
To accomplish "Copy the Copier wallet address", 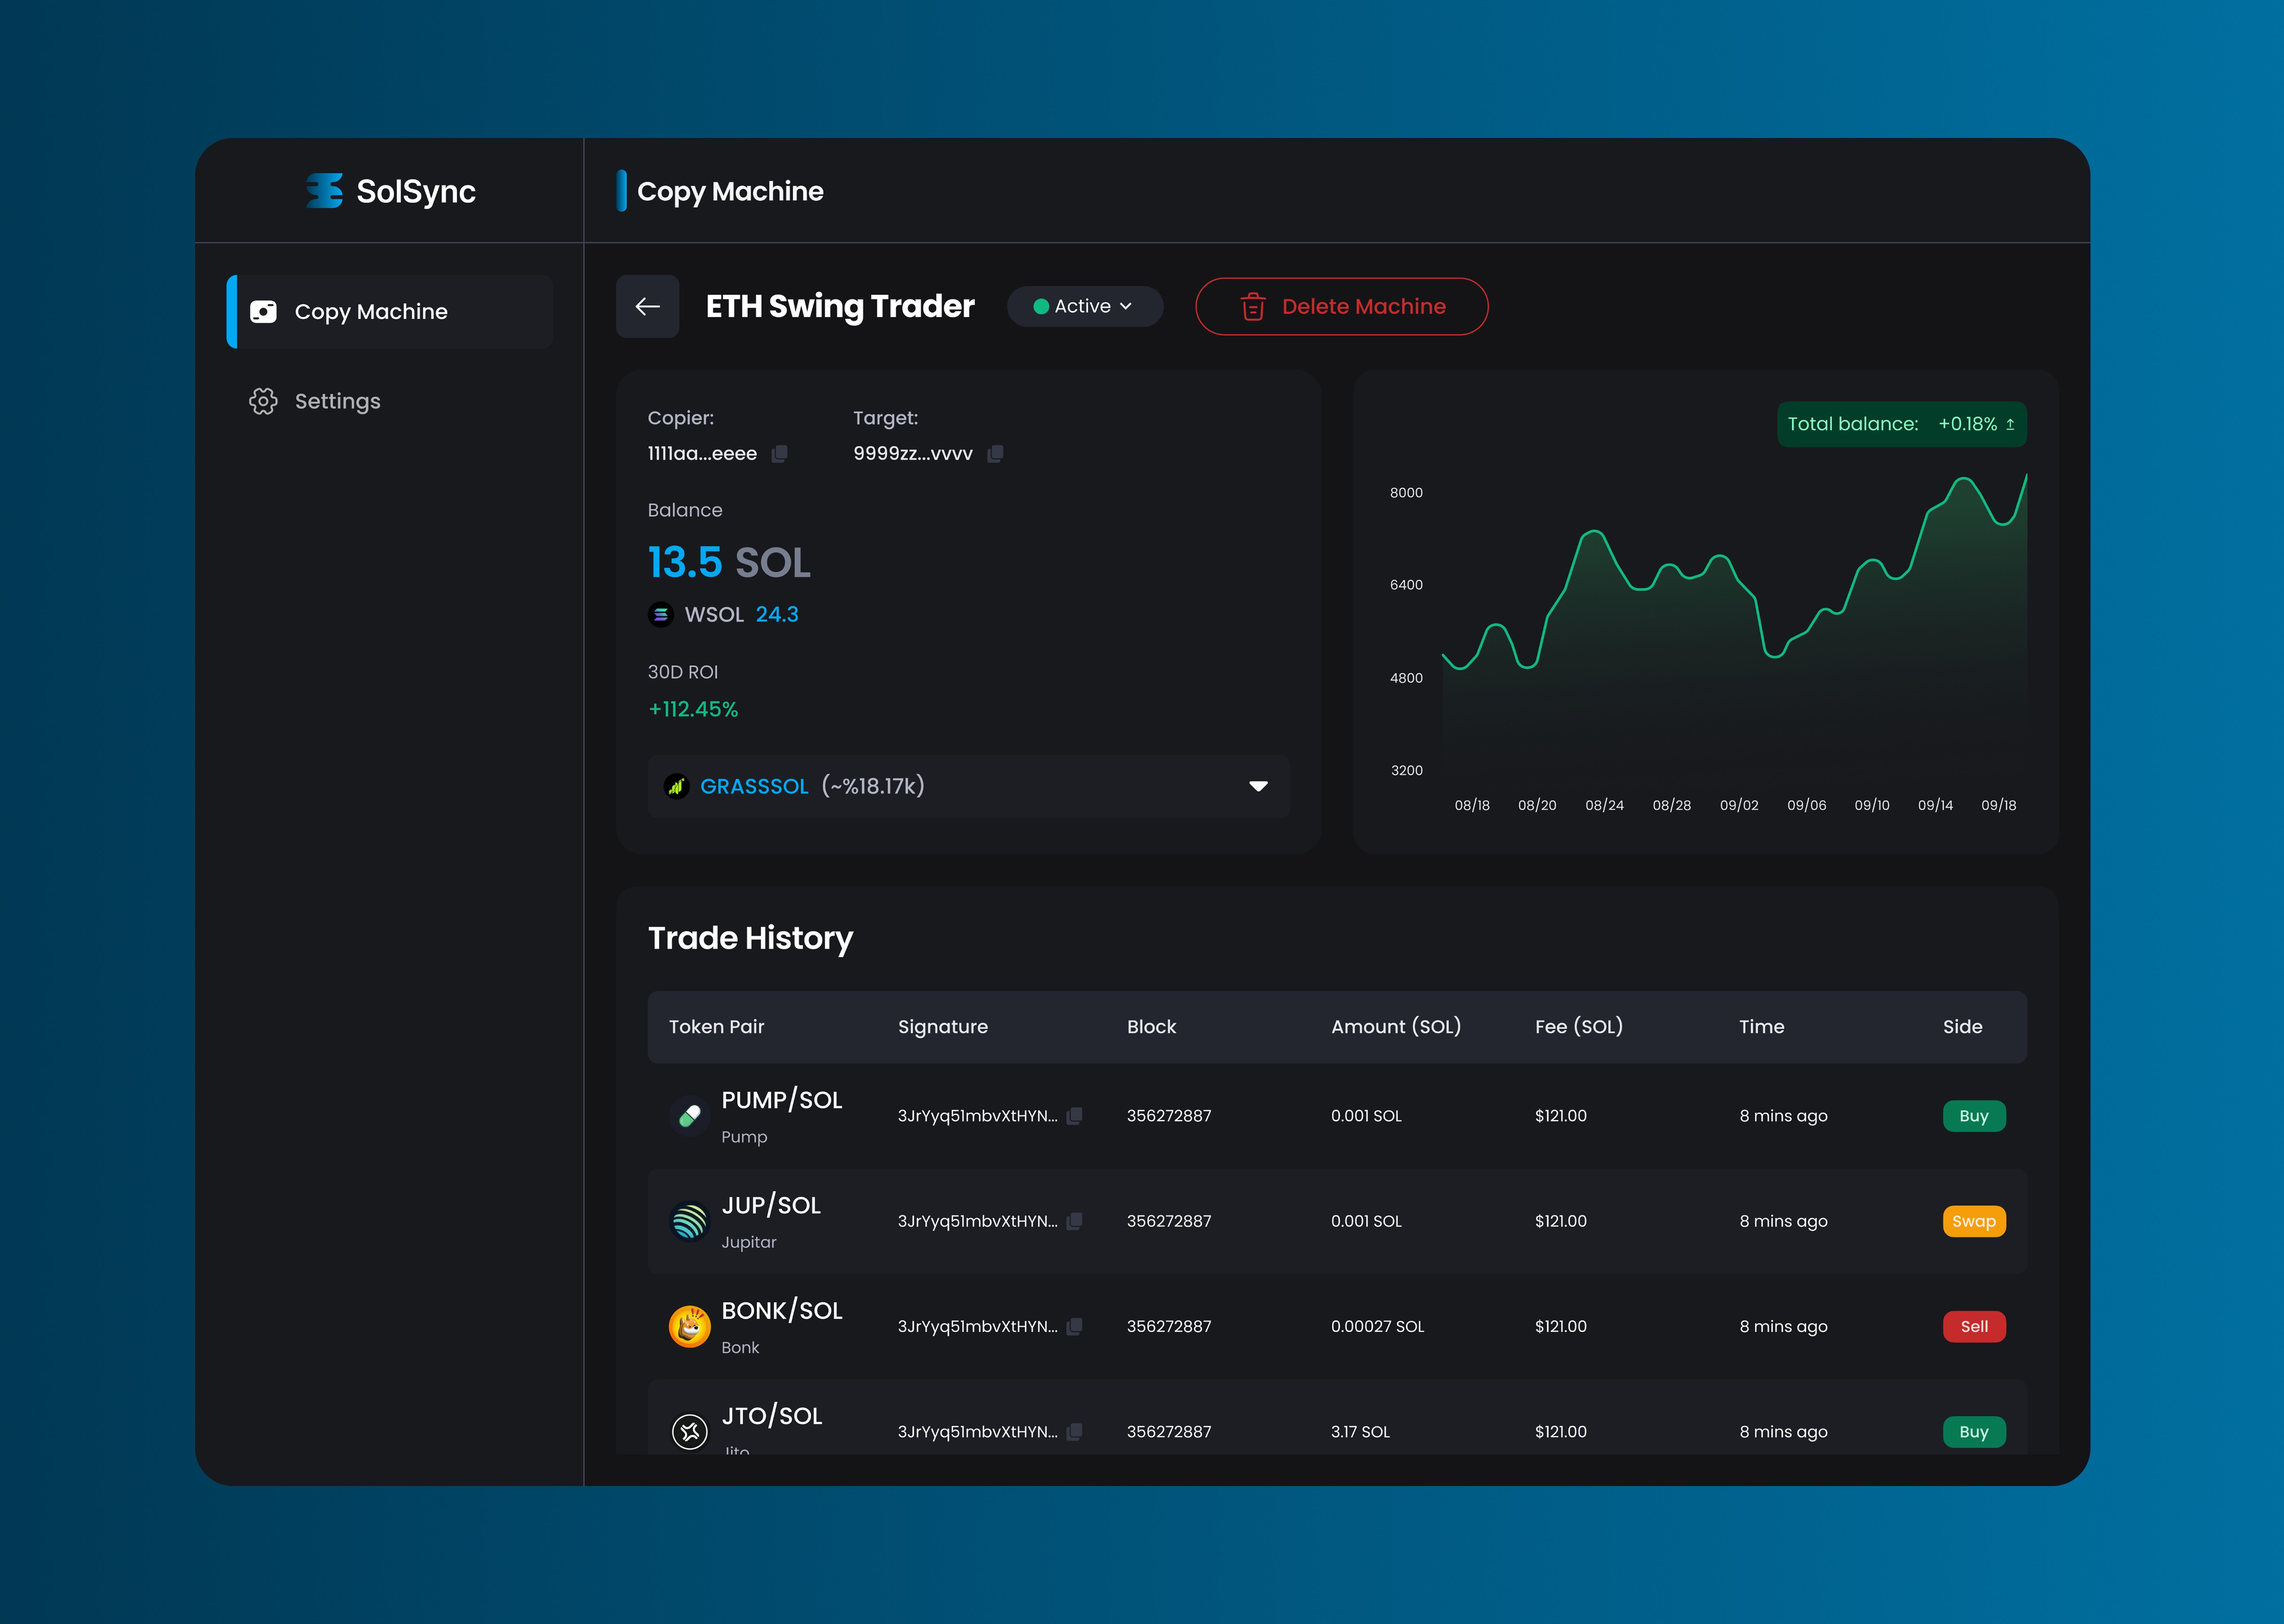I will 780,454.
